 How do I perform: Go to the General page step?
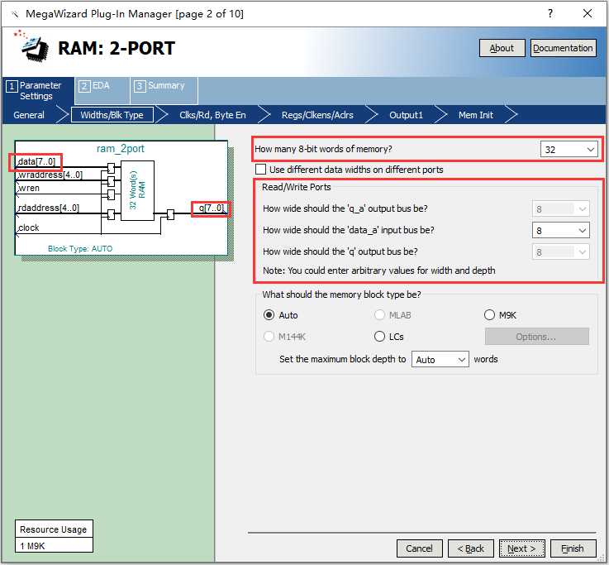29,115
